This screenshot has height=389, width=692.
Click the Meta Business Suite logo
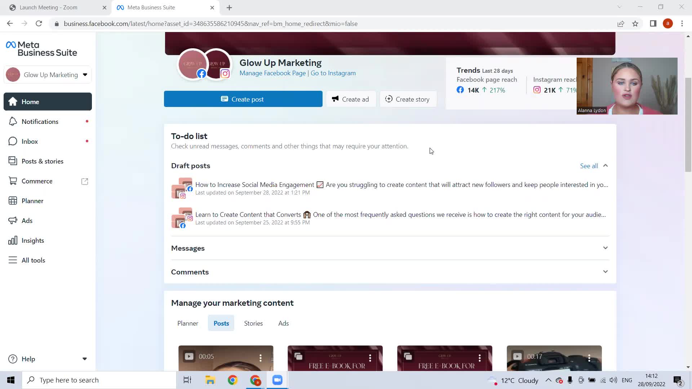[41, 49]
